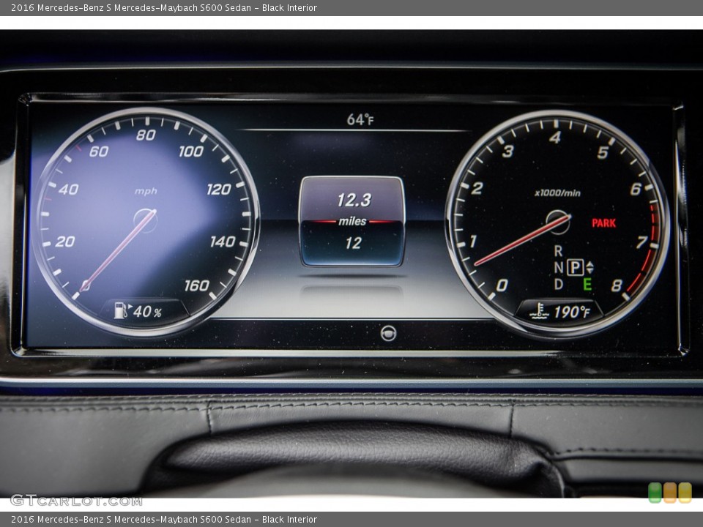Click the 190°F coolant temperature reading
Screen dimensions: 703x527
coord(572,312)
